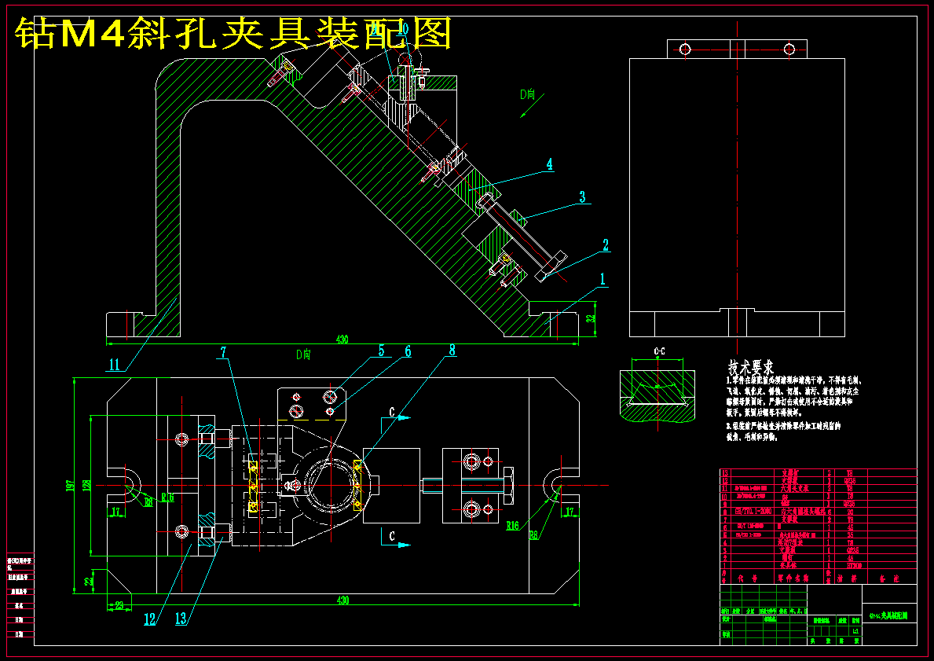Click the green drawing name in title block
Image resolution: width=934 pixels, height=661 pixels.
[889, 615]
